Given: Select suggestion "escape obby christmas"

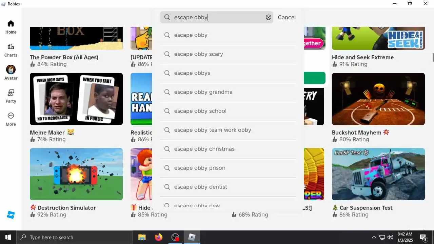Looking at the screenshot, I should pyautogui.click(x=228, y=149).
